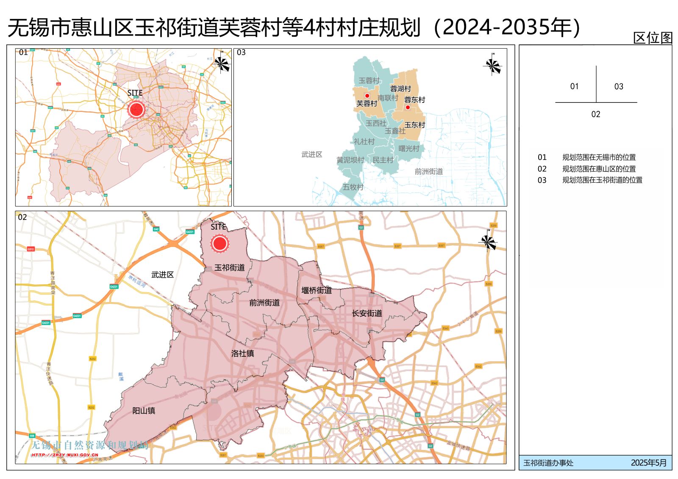
Task: Select the 玉东村 village area label
Action: 414,125
